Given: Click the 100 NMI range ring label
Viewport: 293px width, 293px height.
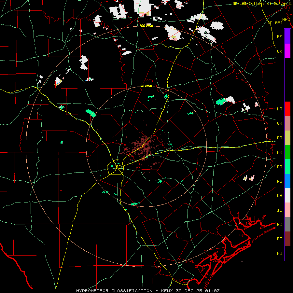Looking at the screenshot, I should point(146,26).
